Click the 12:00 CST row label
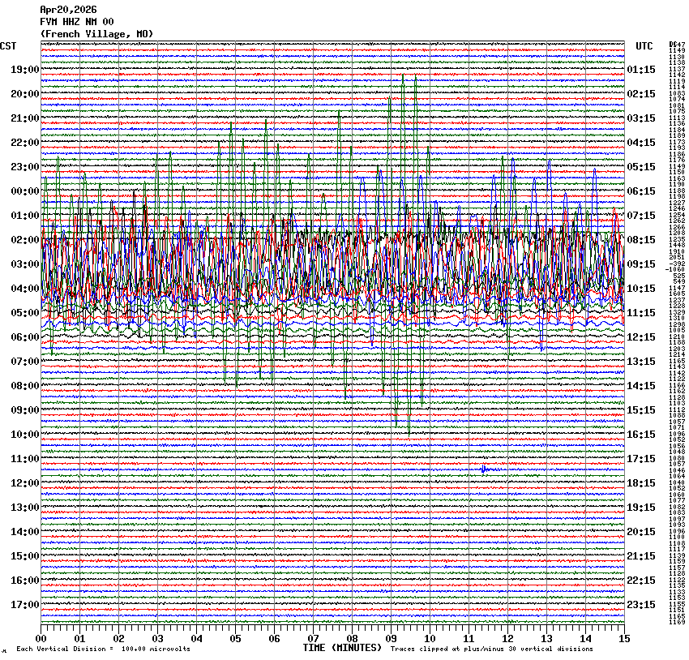This screenshot has width=689, height=660. (24, 483)
